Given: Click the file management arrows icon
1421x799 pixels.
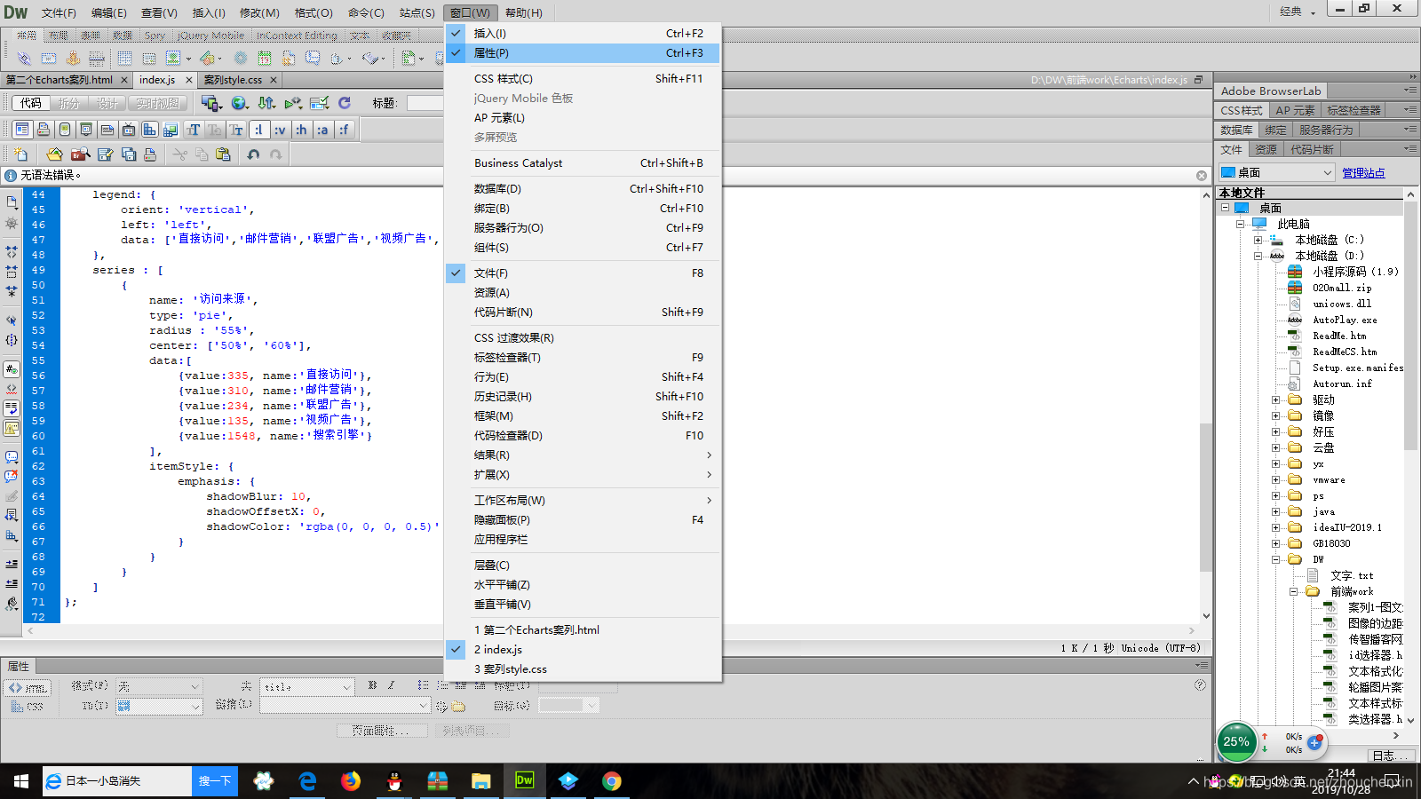Looking at the screenshot, I should point(266,103).
